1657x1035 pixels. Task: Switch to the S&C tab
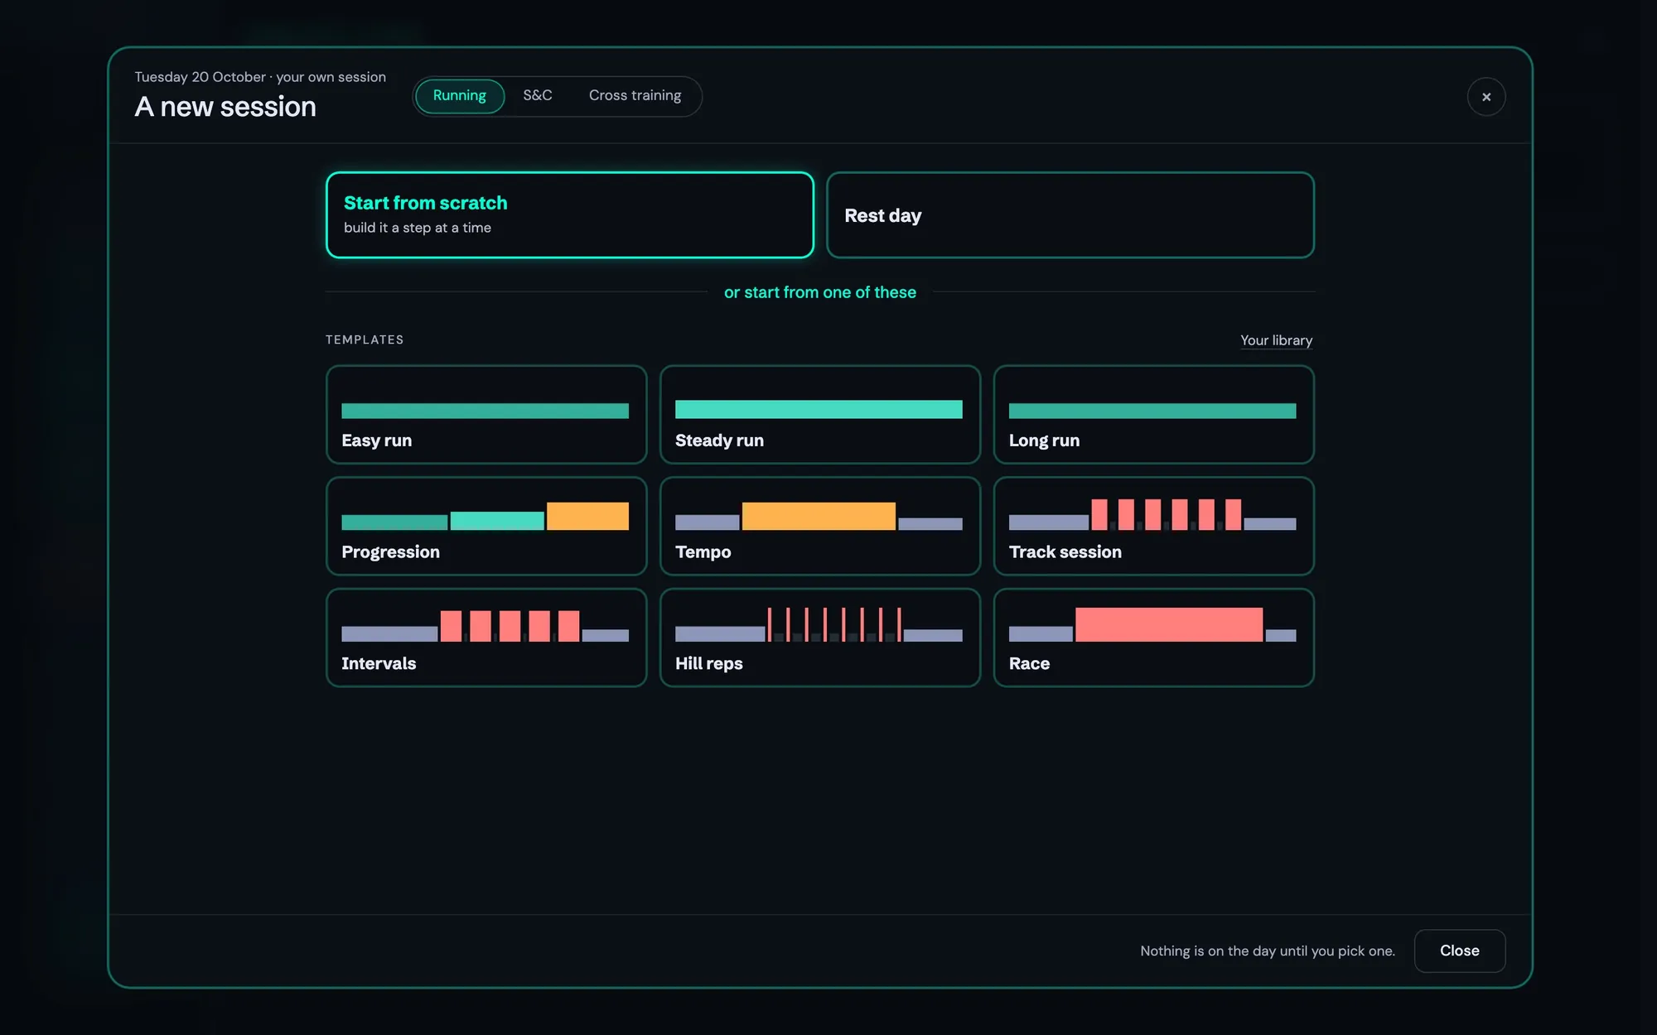coord(538,96)
